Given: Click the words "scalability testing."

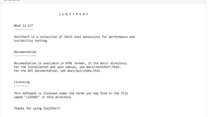Looking at the screenshot, I should (x=31, y=41).
